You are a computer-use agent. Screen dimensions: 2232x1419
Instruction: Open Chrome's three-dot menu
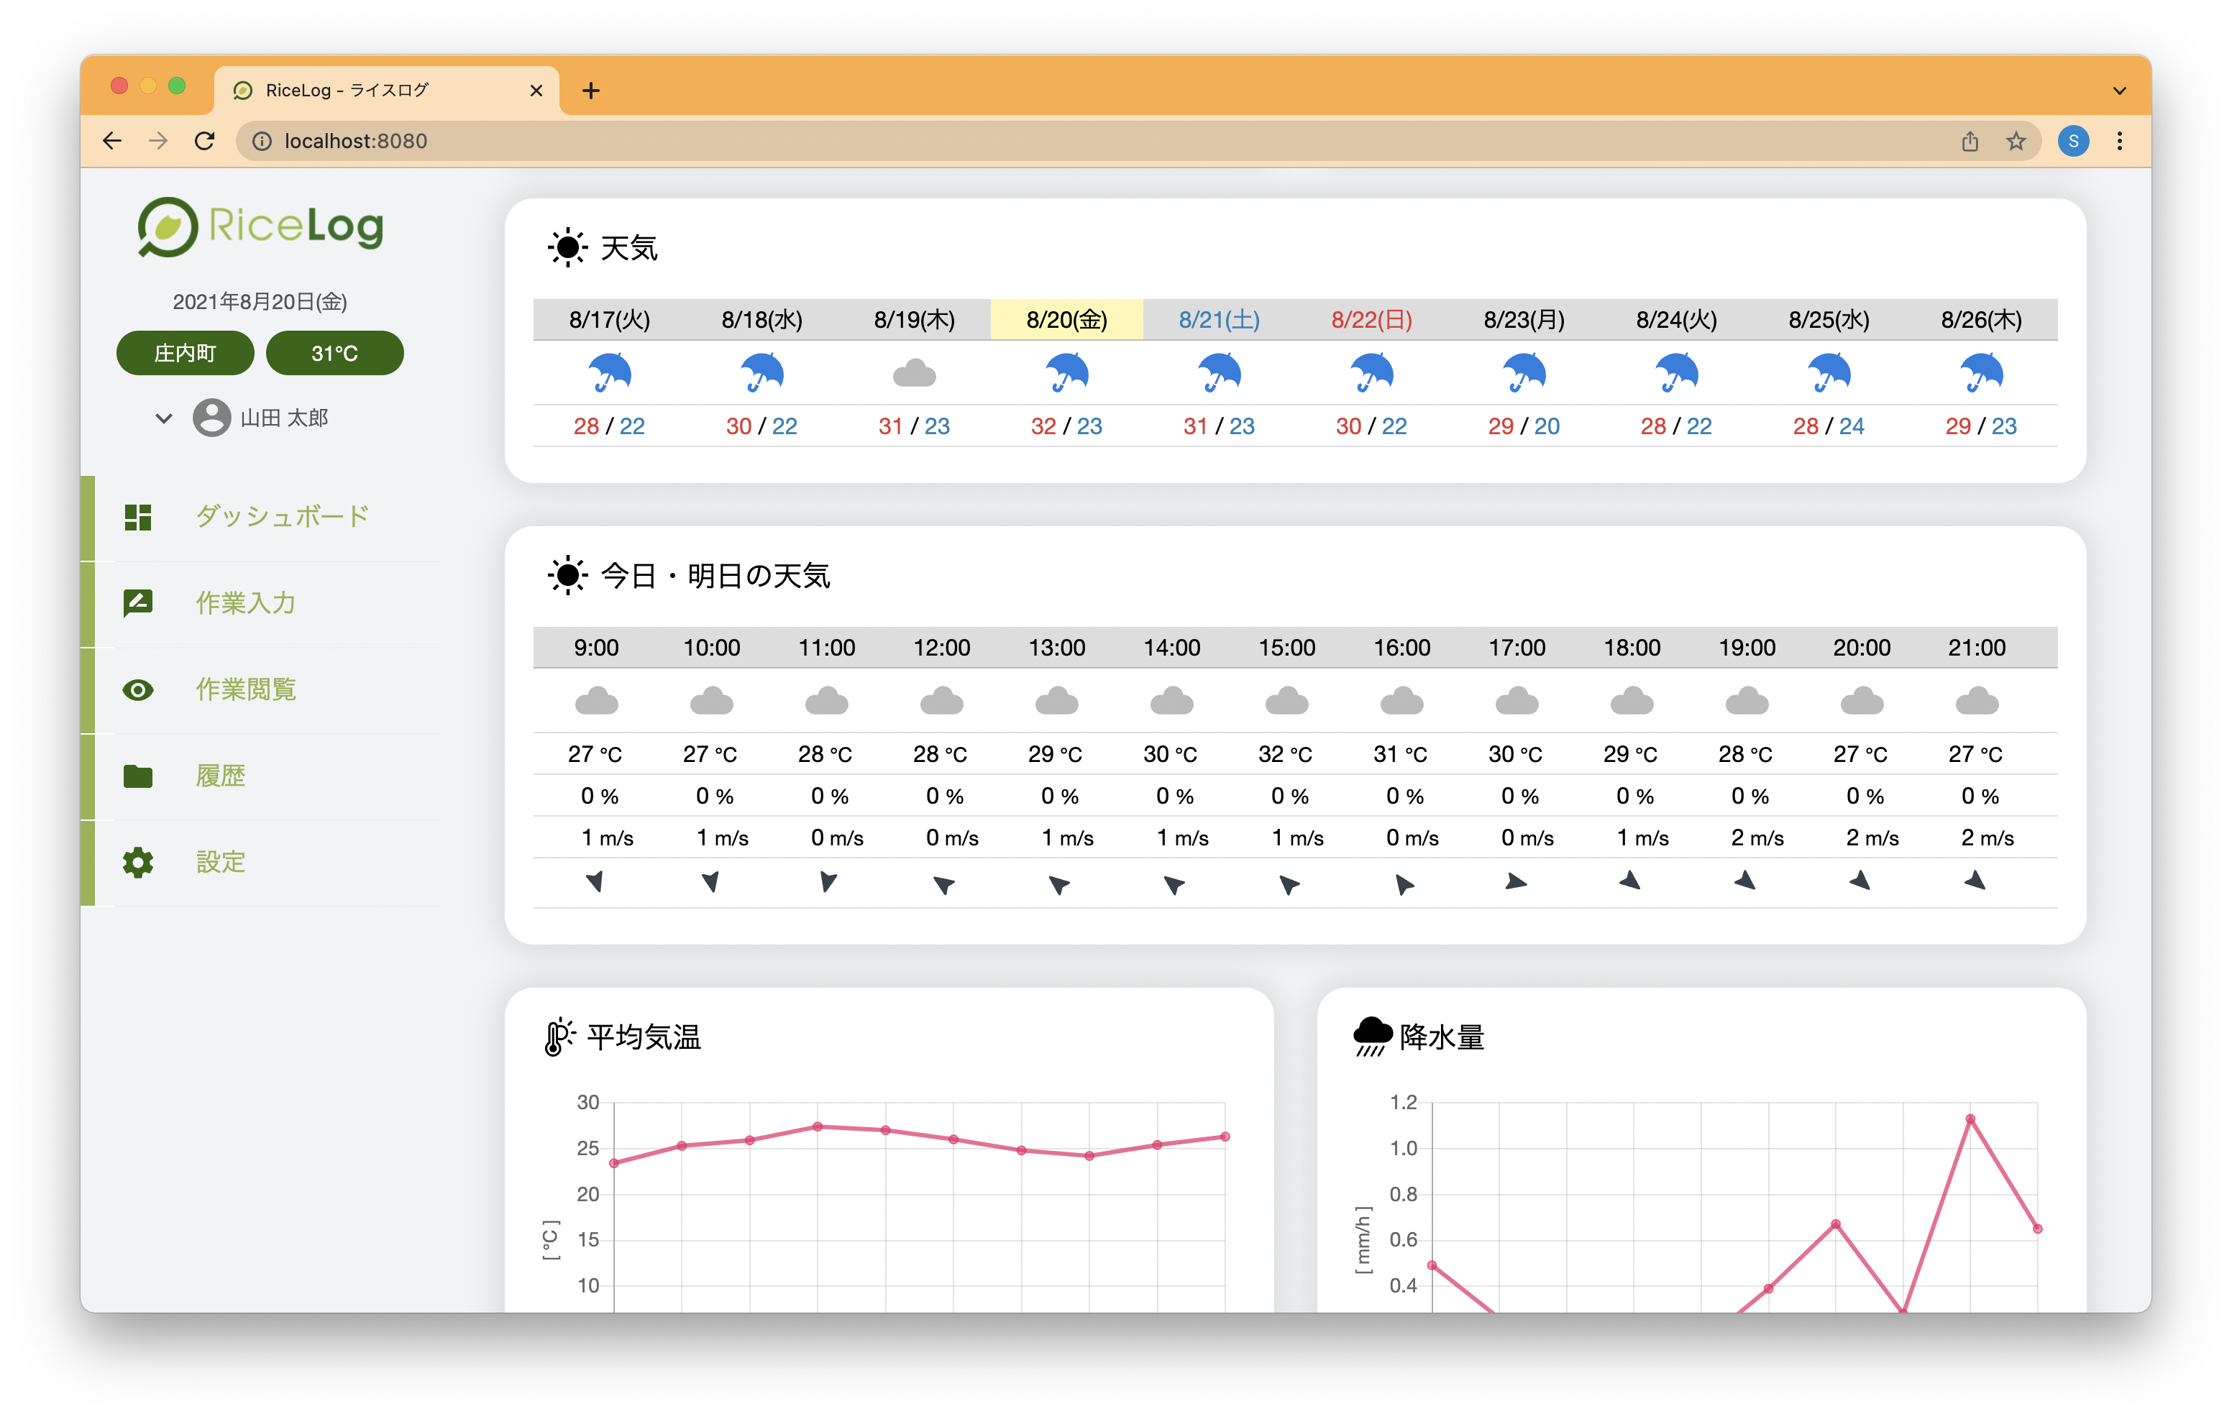click(x=2119, y=141)
